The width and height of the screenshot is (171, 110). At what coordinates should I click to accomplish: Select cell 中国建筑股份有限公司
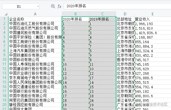tap(35, 33)
